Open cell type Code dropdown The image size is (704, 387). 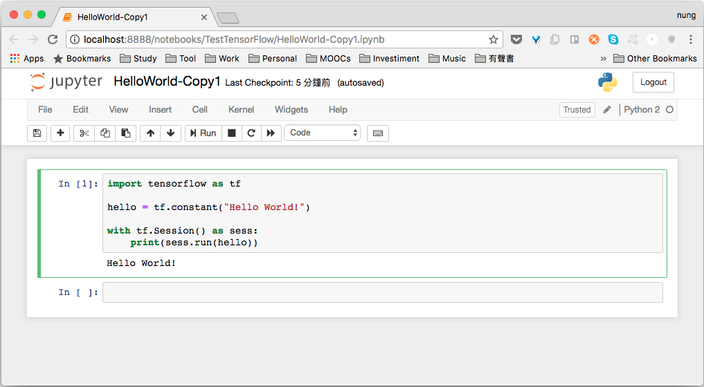[323, 133]
